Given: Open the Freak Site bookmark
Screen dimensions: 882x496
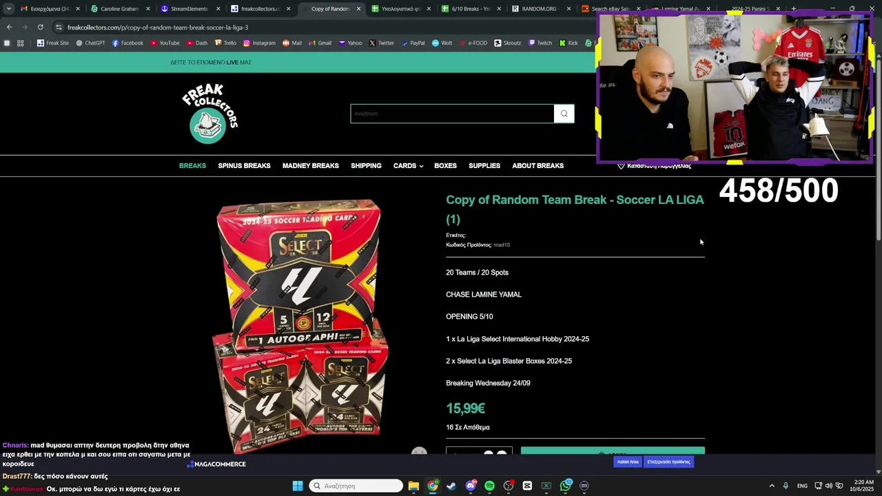Looking at the screenshot, I should [53, 43].
